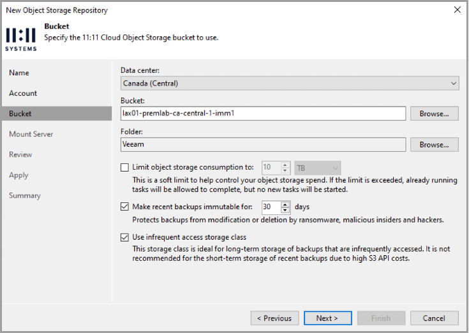Cancel the repository wizard
The image size is (469, 333).
pyautogui.click(x=434, y=318)
